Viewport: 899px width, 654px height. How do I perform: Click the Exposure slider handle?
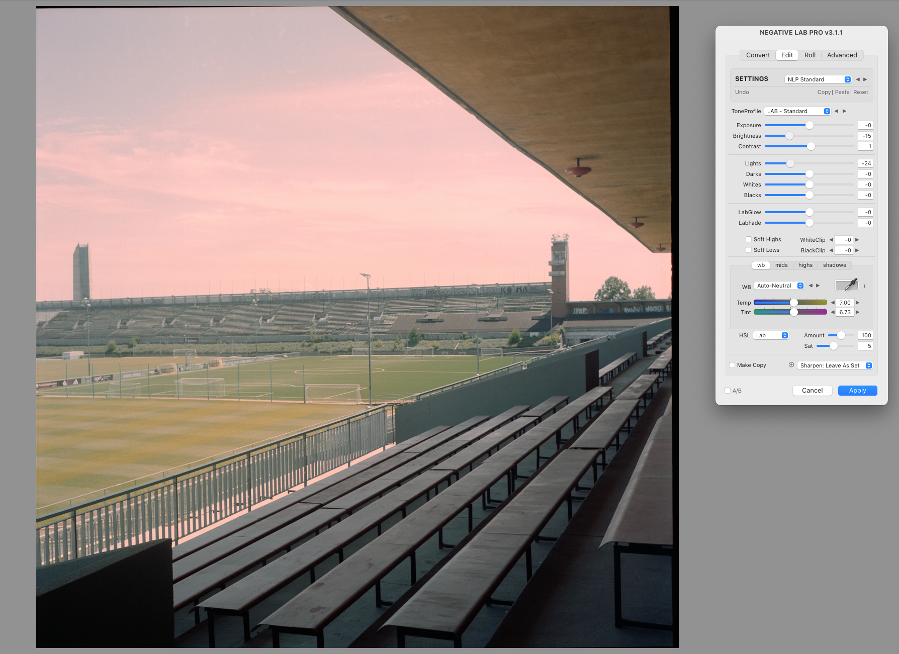(810, 125)
